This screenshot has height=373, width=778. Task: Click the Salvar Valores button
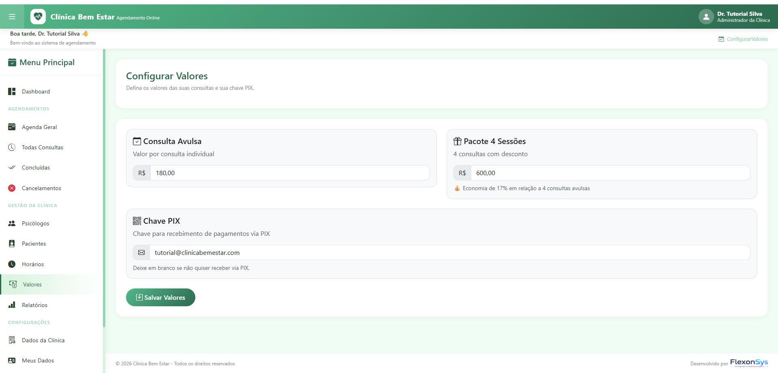160,297
